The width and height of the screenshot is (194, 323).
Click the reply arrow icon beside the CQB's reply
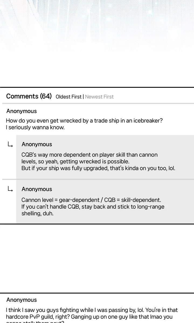10,145
